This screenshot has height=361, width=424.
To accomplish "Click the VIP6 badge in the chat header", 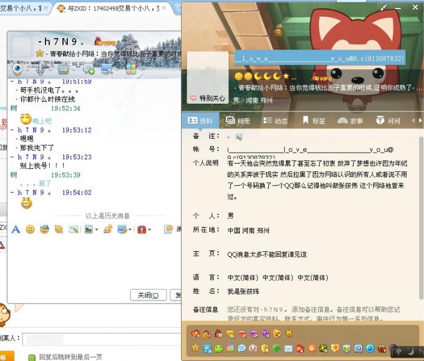I will click(105, 42).
